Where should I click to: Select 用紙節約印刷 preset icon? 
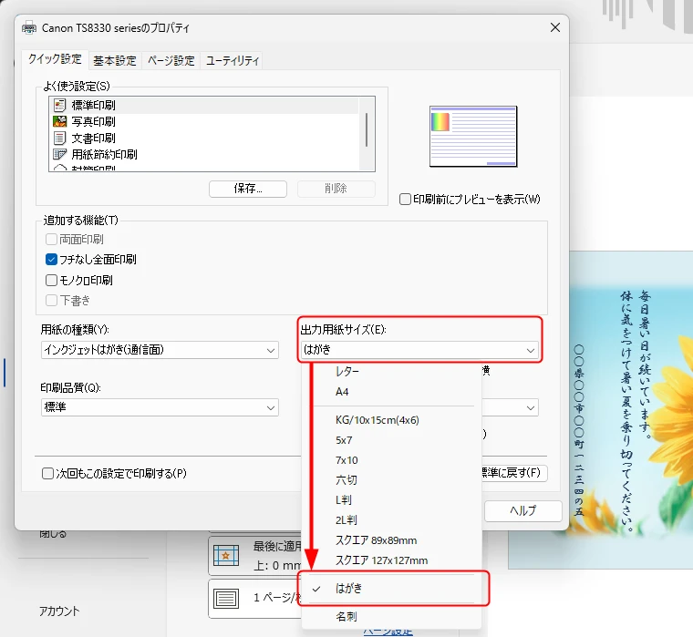59,154
